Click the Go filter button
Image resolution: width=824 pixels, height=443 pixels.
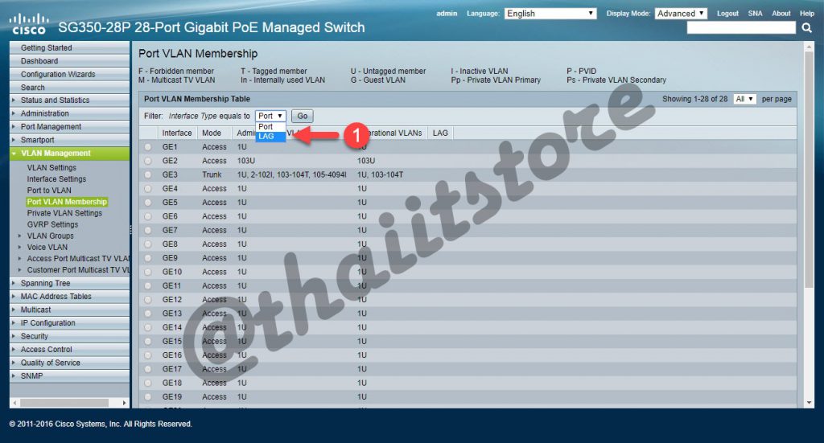[303, 116]
